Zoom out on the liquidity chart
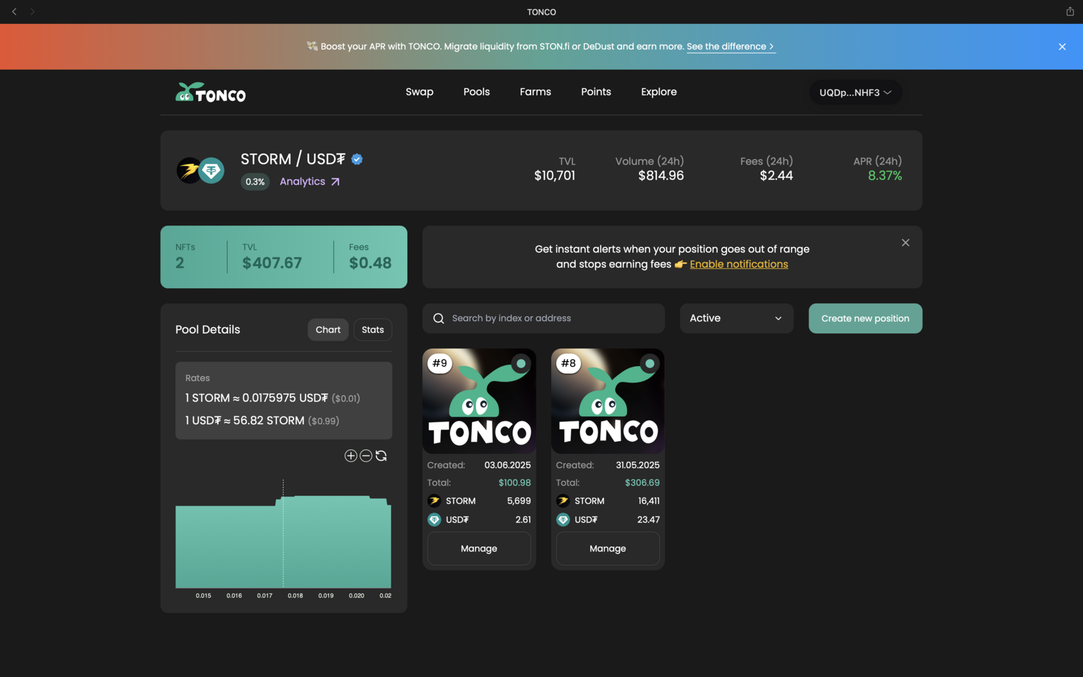This screenshot has height=677, width=1083. point(366,456)
